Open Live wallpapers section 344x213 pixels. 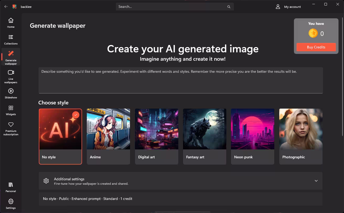tap(11, 76)
